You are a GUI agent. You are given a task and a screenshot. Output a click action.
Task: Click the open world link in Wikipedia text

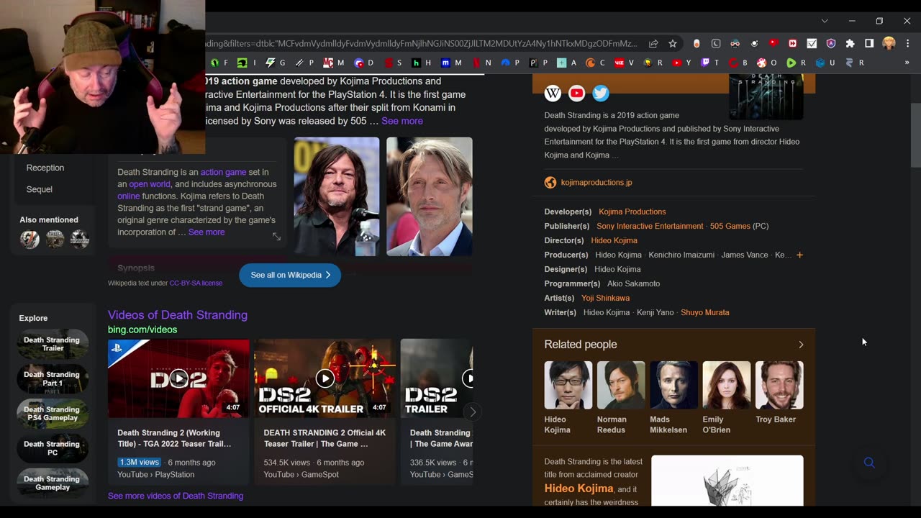click(x=150, y=184)
